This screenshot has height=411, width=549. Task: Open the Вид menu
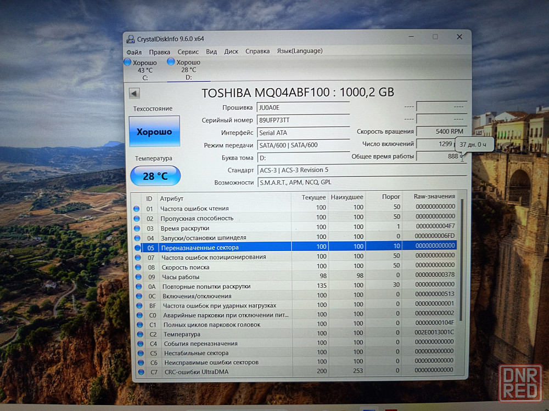click(211, 52)
